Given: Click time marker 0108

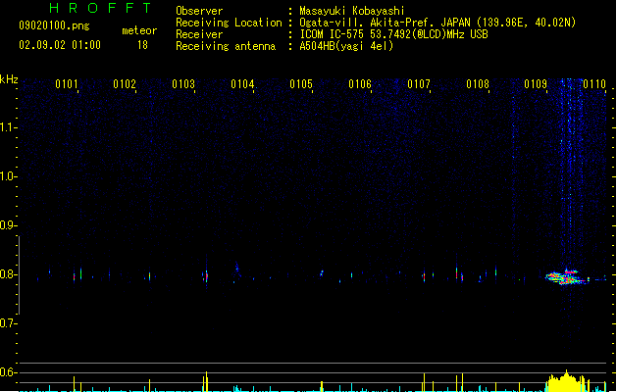Looking at the screenshot, I should (x=478, y=84).
